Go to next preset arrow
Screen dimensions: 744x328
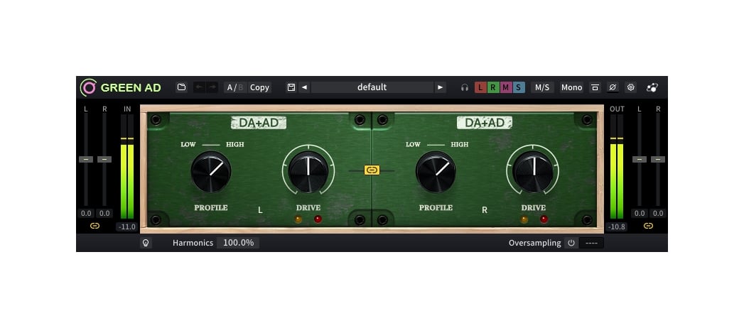click(441, 87)
